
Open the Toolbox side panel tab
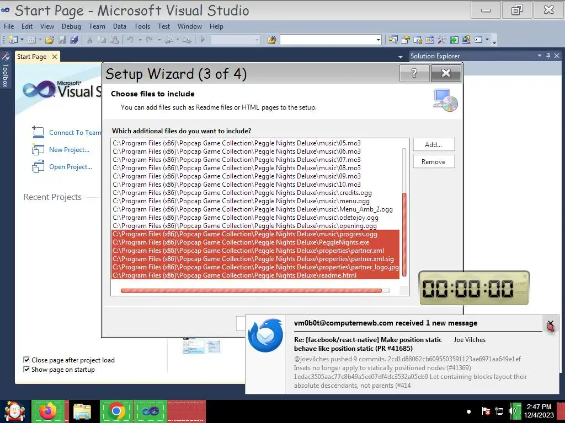point(6,70)
